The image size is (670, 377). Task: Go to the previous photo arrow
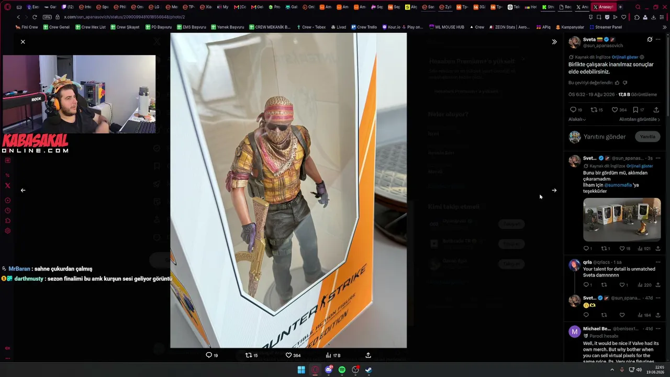(23, 191)
